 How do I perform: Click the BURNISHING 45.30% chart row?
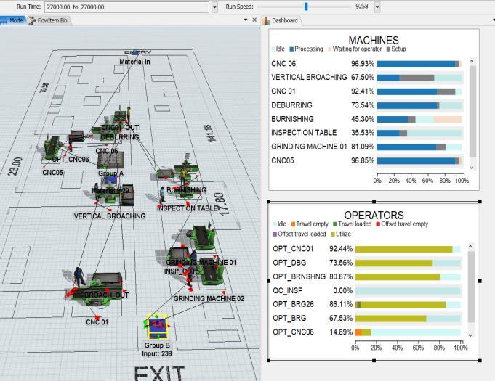point(366,120)
